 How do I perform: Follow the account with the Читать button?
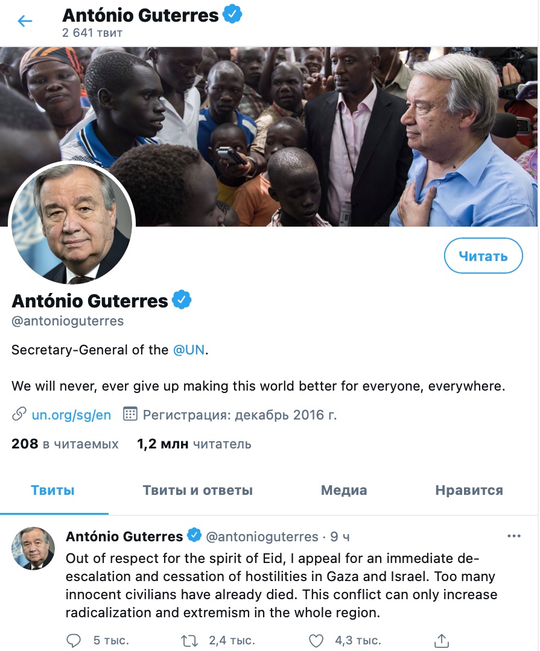483,256
